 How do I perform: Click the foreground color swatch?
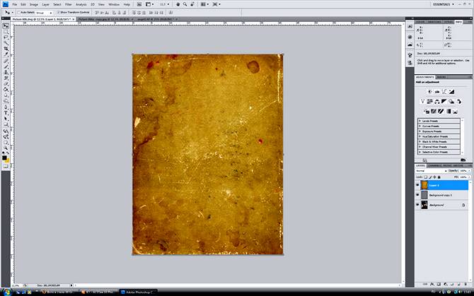[x=4, y=158]
